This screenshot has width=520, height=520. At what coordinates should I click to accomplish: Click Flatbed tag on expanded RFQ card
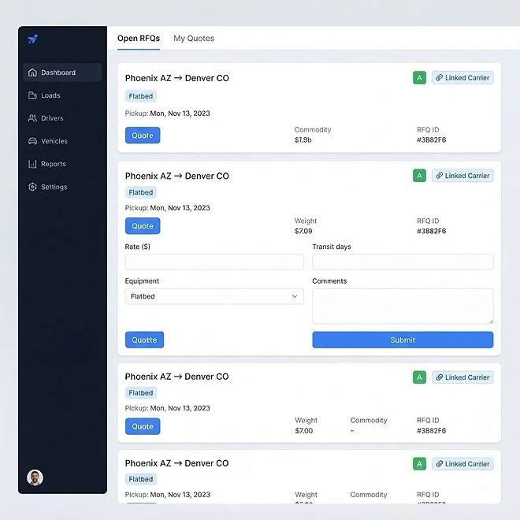click(141, 192)
